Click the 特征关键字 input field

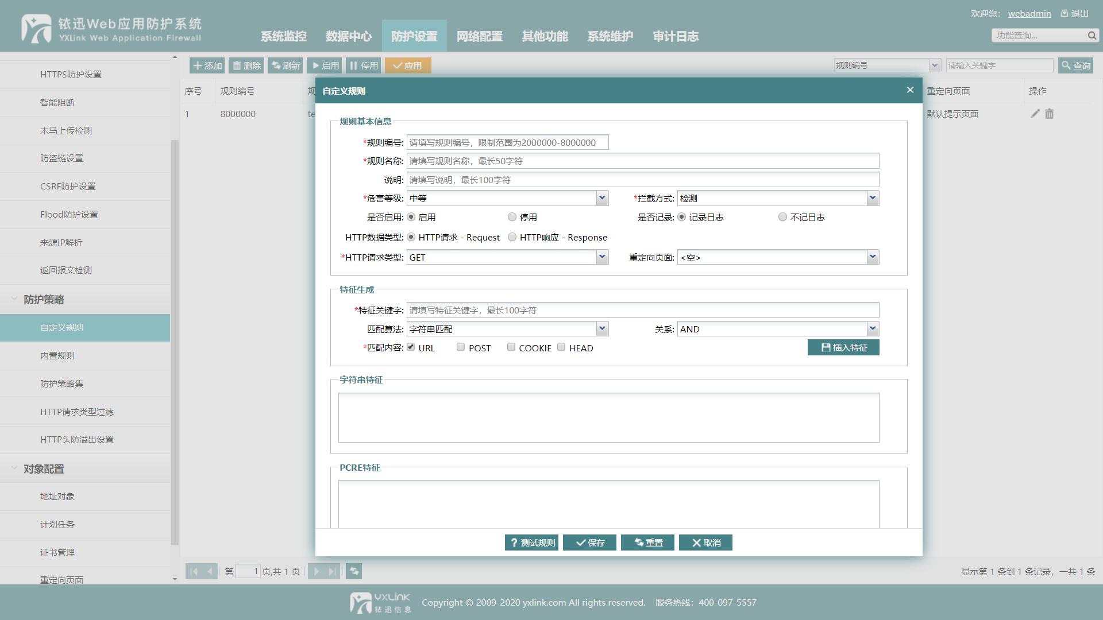coord(643,310)
